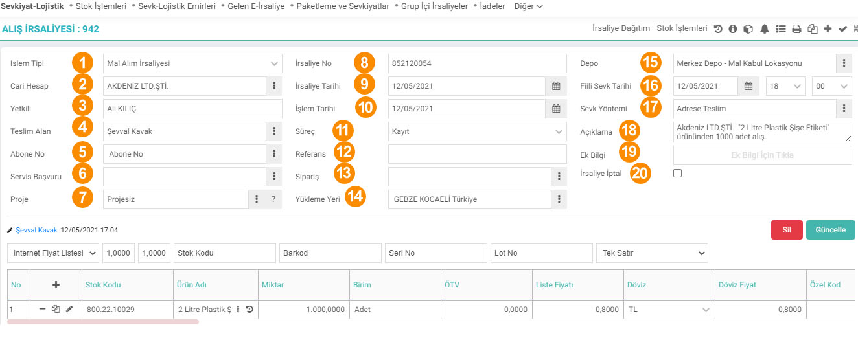Open the three-dot menu next to Teslim Alan

pyautogui.click(x=274, y=131)
